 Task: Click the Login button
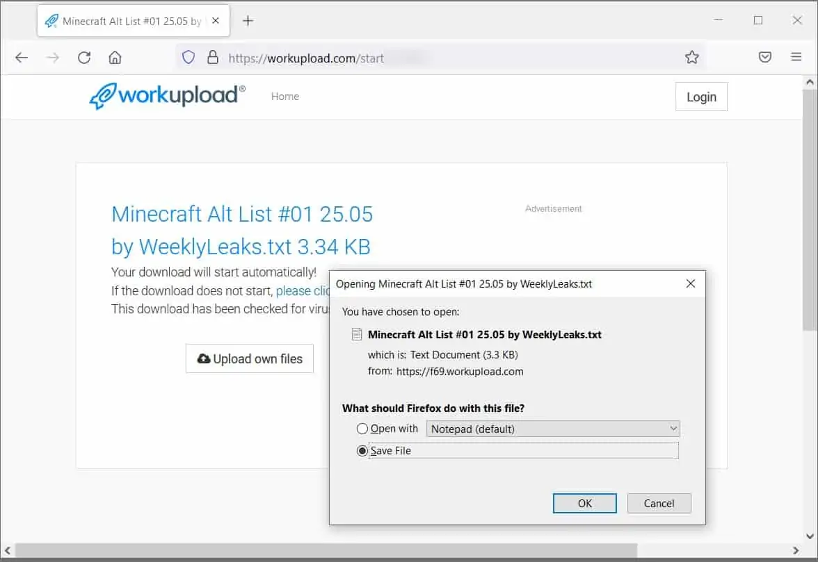pos(701,97)
